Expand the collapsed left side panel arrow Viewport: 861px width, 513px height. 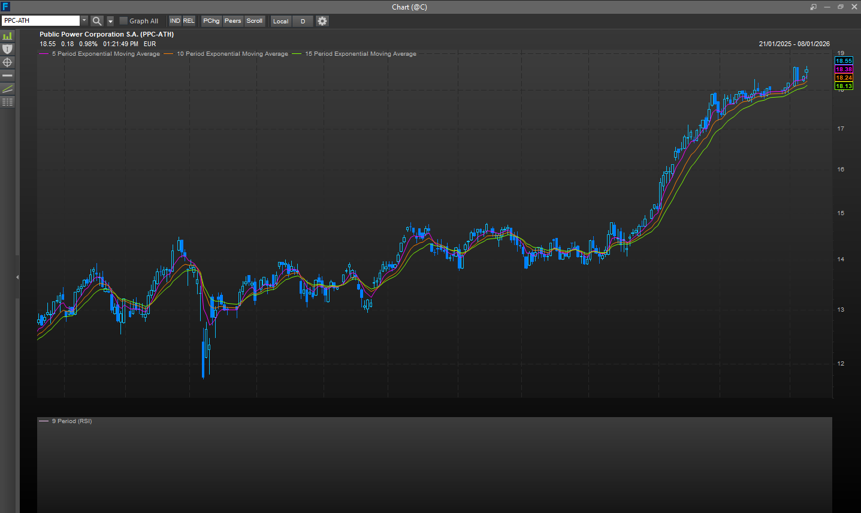[x=17, y=277]
